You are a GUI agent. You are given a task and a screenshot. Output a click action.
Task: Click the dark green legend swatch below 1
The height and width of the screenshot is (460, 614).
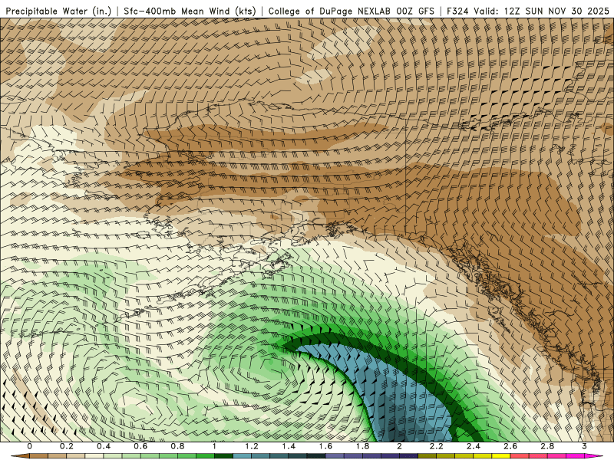tap(223, 456)
